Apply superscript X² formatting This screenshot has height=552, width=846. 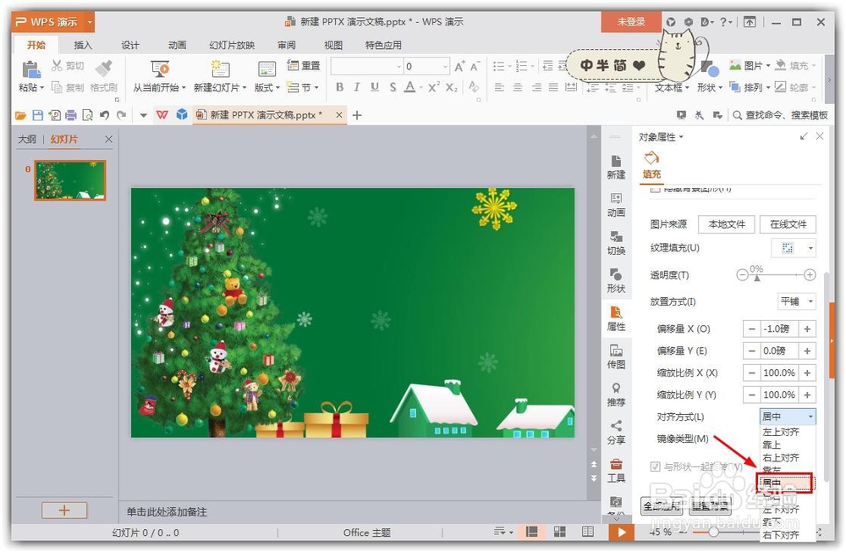(x=434, y=87)
